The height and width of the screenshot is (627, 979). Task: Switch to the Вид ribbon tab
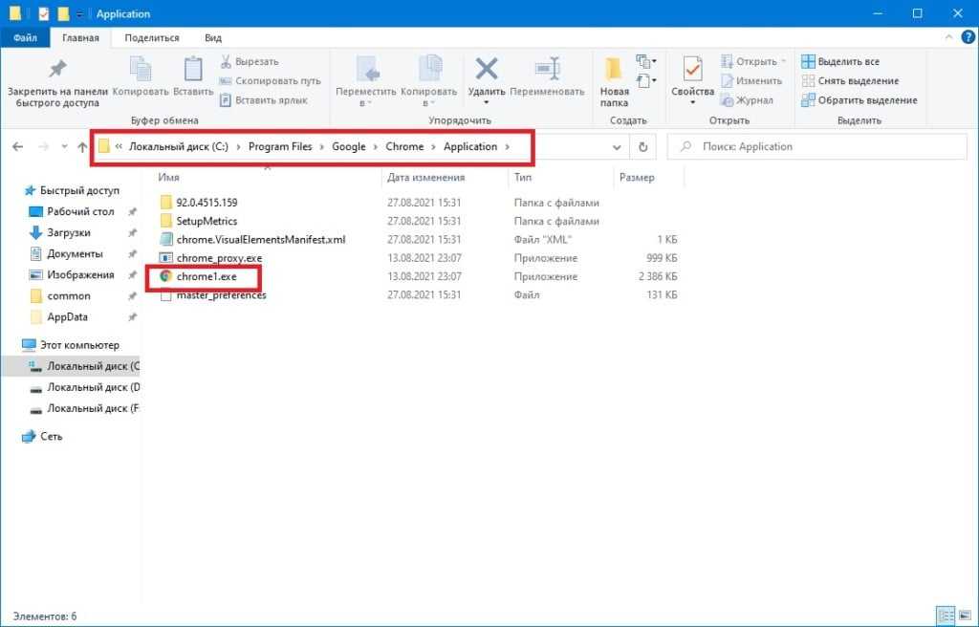pyautogui.click(x=213, y=37)
